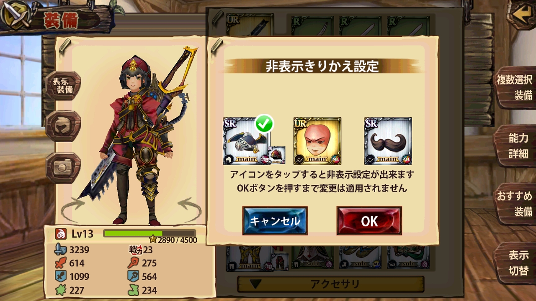
Task: Tap the 表示装備 round button
Action: [x=63, y=86]
